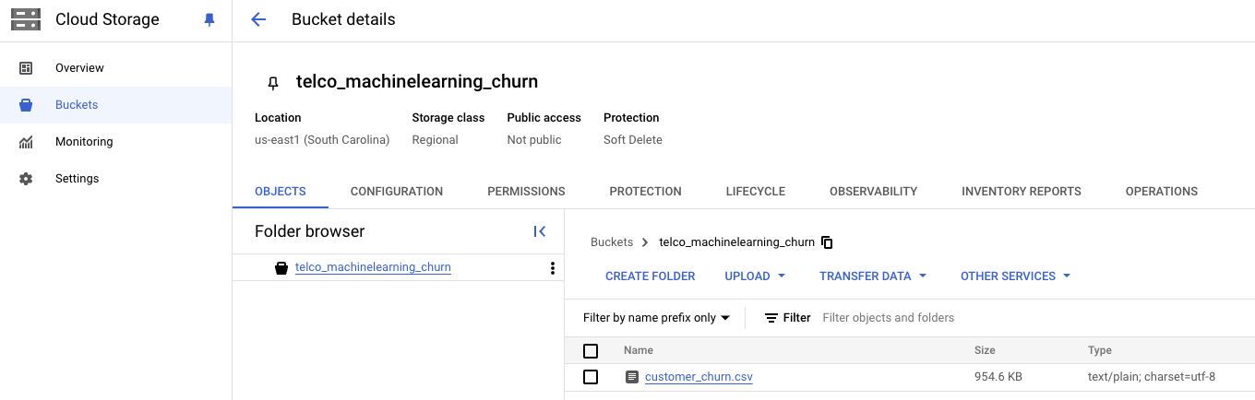Click the file icon beside customer_churn.csv
The height and width of the screenshot is (400, 1255).
point(632,377)
